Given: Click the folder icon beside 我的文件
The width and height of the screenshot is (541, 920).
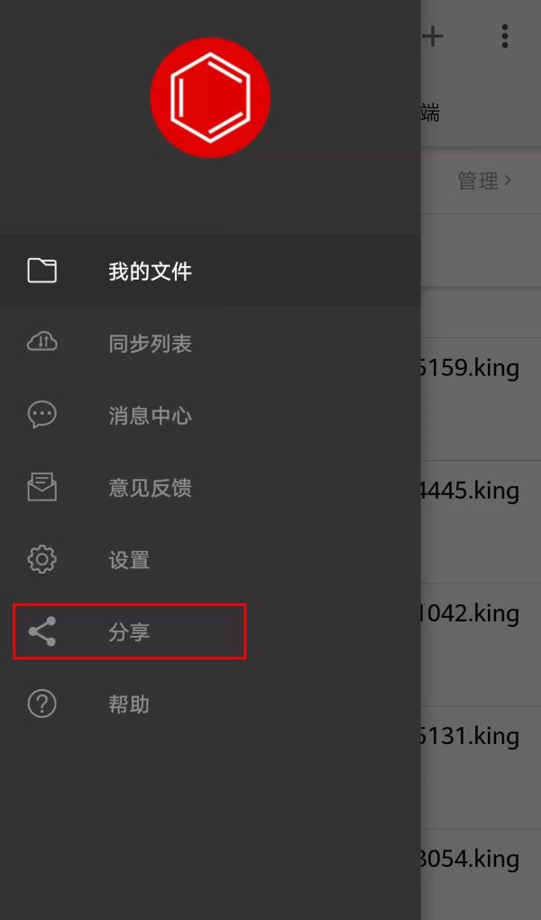Looking at the screenshot, I should coord(42,271).
